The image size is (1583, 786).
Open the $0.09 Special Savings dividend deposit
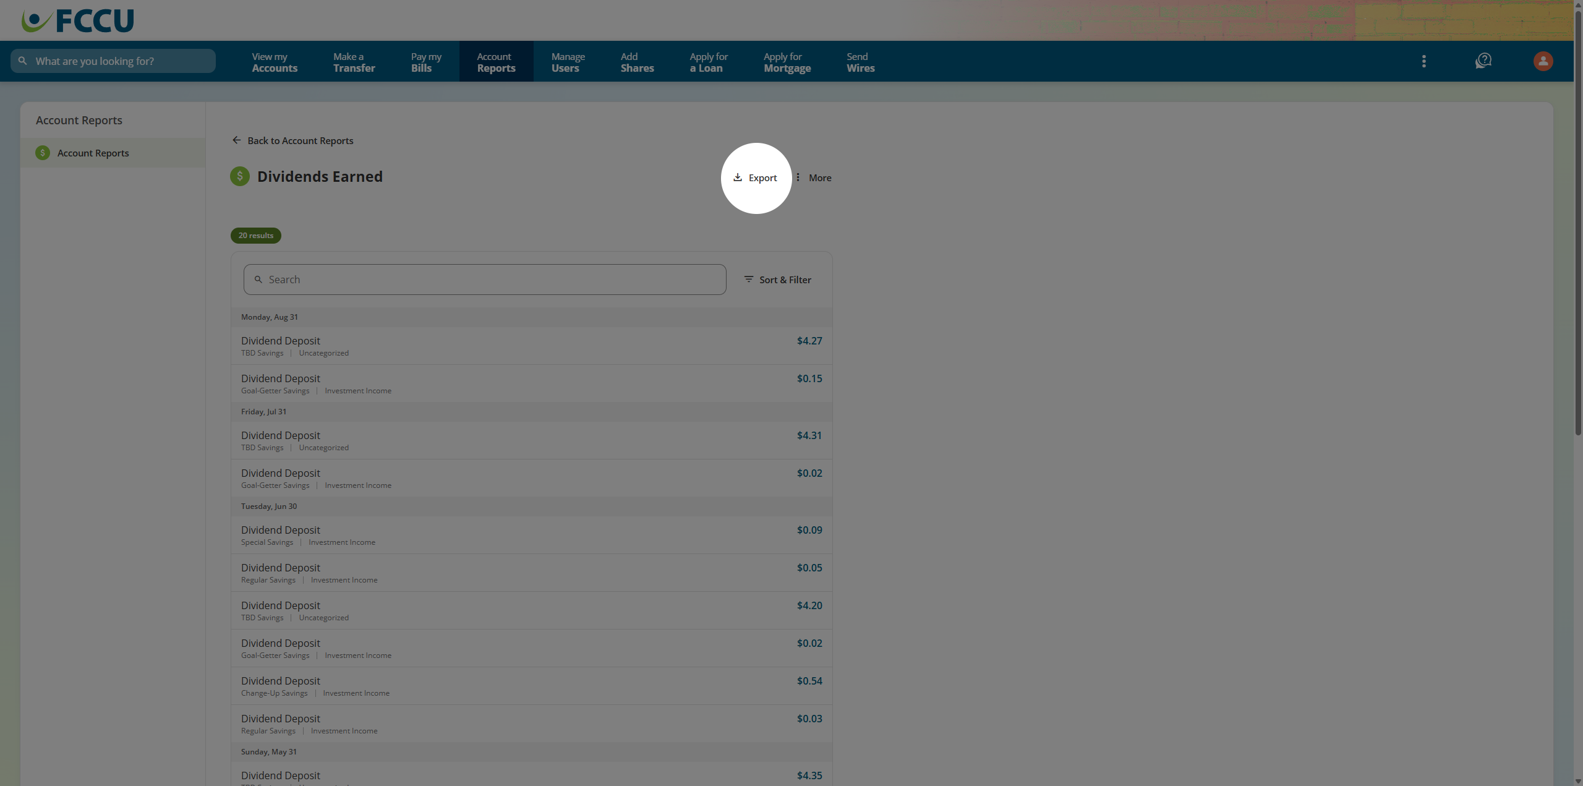(x=531, y=535)
